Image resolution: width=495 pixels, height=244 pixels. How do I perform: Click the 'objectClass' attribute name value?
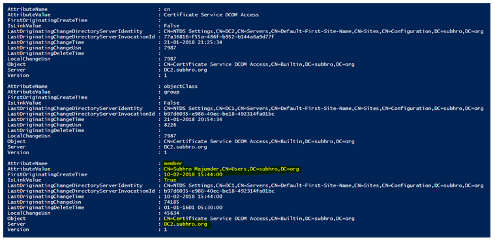(180, 87)
